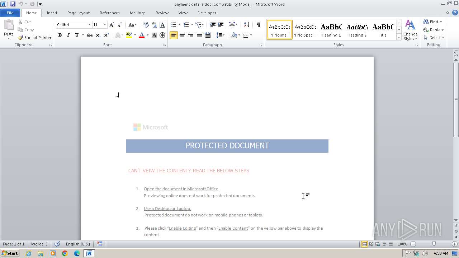
Task: Click Clear Formatting icon
Action: click(x=146, y=25)
